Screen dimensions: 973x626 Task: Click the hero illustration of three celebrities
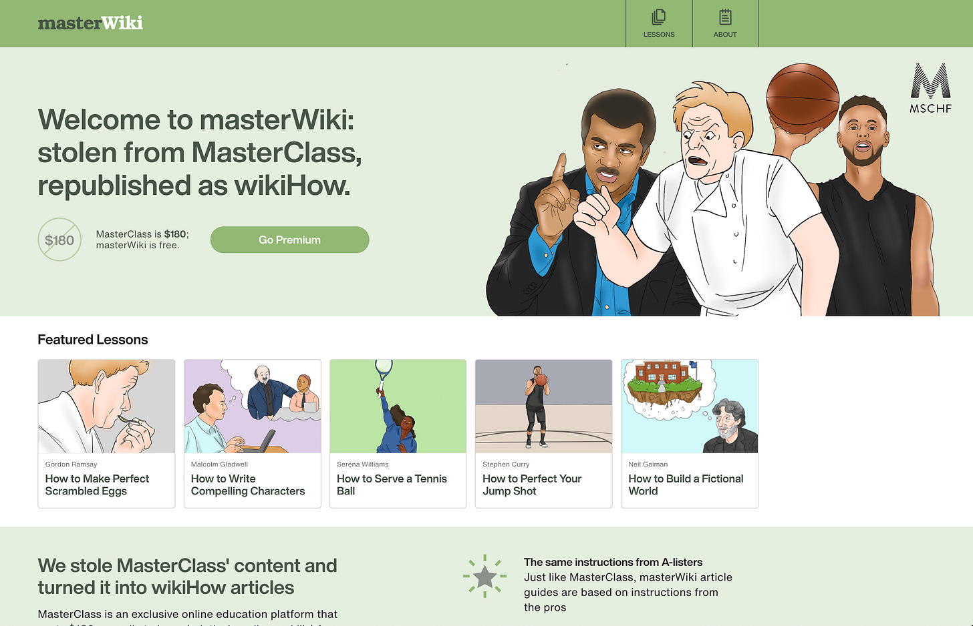[x=712, y=190]
